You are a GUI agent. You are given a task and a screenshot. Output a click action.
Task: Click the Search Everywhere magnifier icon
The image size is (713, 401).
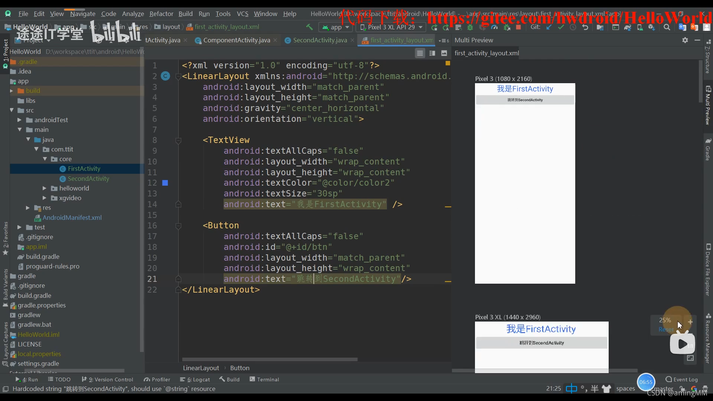(x=667, y=27)
